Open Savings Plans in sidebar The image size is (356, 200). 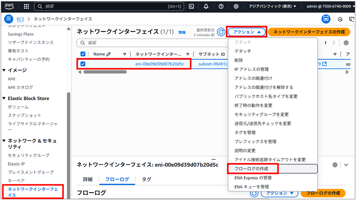(x=21, y=34)
